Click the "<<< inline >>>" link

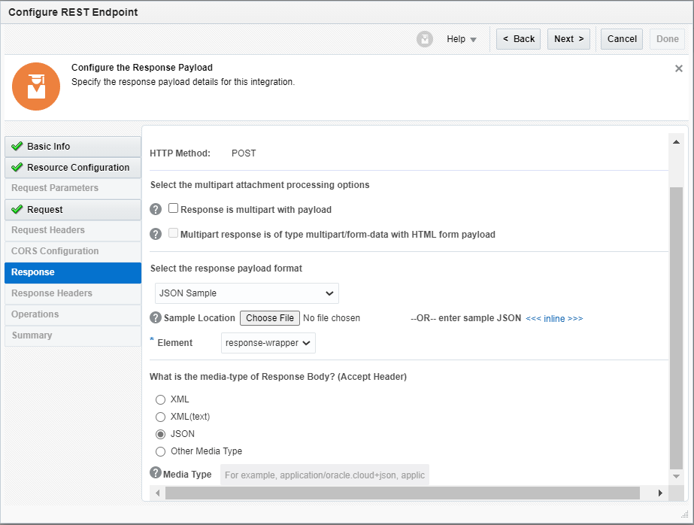coord(554,318)
